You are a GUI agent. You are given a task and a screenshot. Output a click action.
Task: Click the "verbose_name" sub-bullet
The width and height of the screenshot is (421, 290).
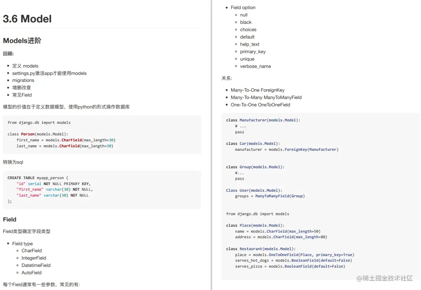(x=256, y=66)
